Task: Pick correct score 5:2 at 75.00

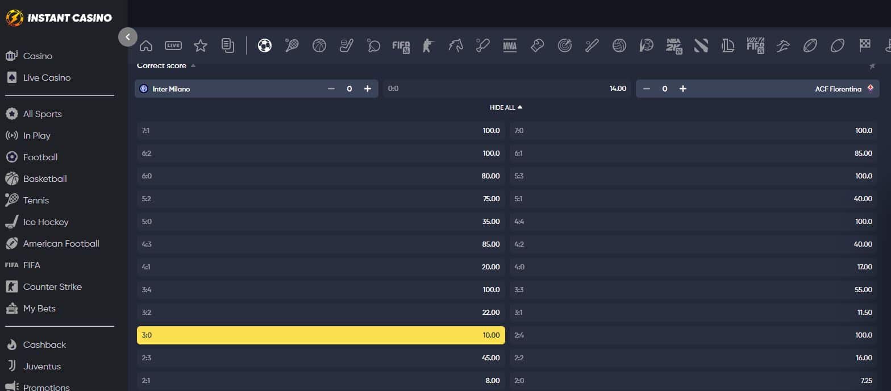Action: coord(321,199)
